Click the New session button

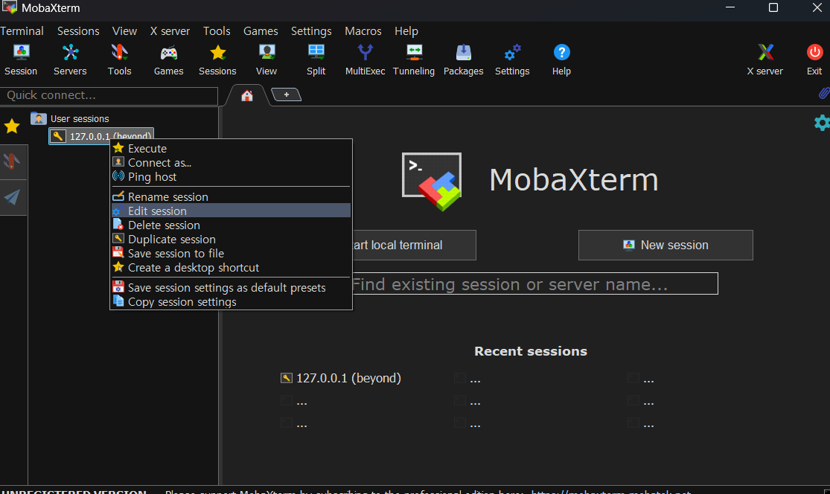pyautogui.click(x=665, y=245)
